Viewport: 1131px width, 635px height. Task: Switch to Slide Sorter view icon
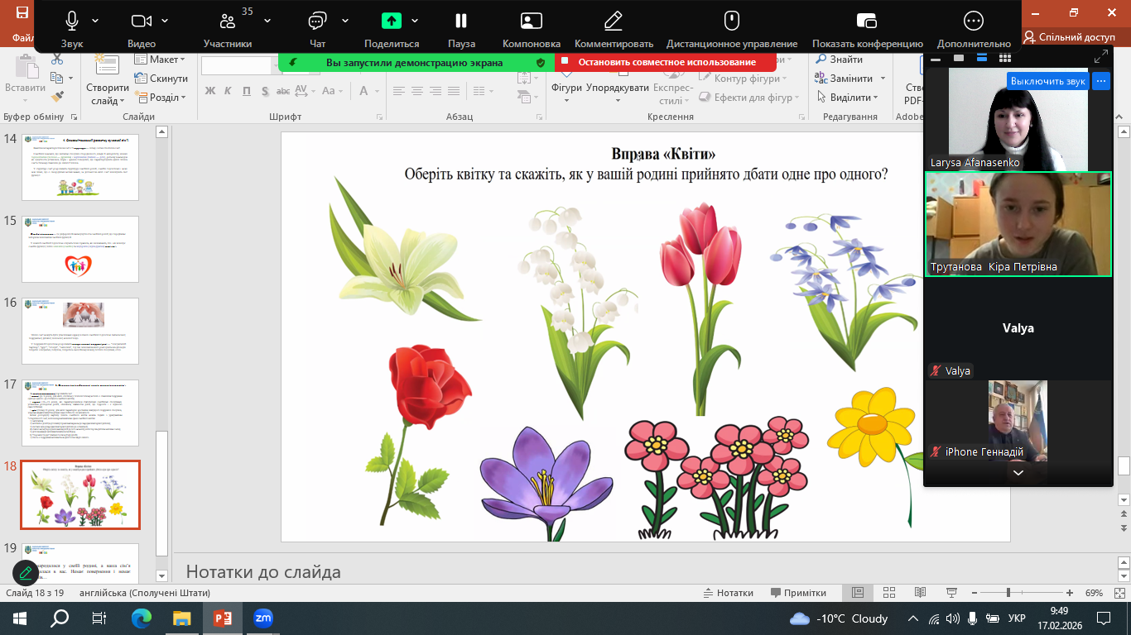coord(888,593)
